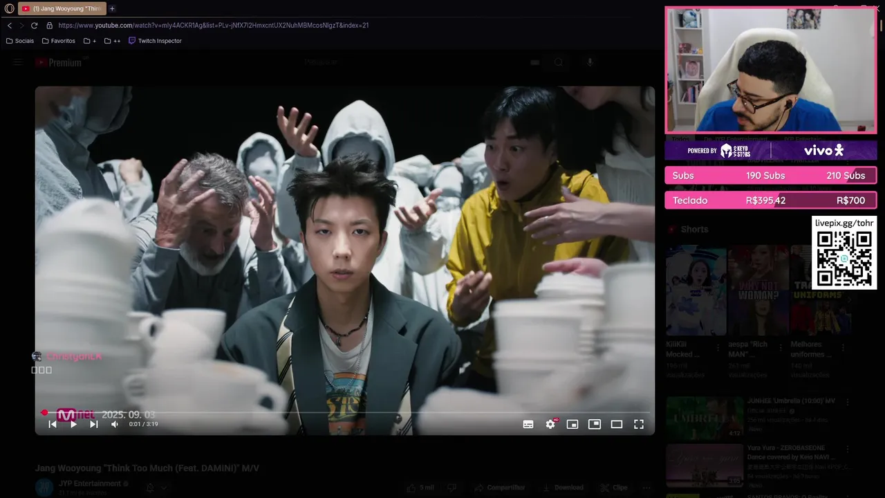The image size is (885, 498).
Task: Click the site lock security icon
Action: [x=49, y=25]
